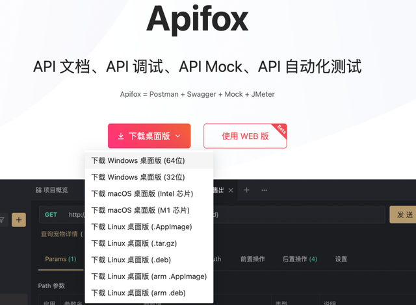Click the Apifox = Postman + Swagger tagline
Image resolution: width=416 pixels, height=305 pixels.
pyautogui.click(x=197, y=94)
